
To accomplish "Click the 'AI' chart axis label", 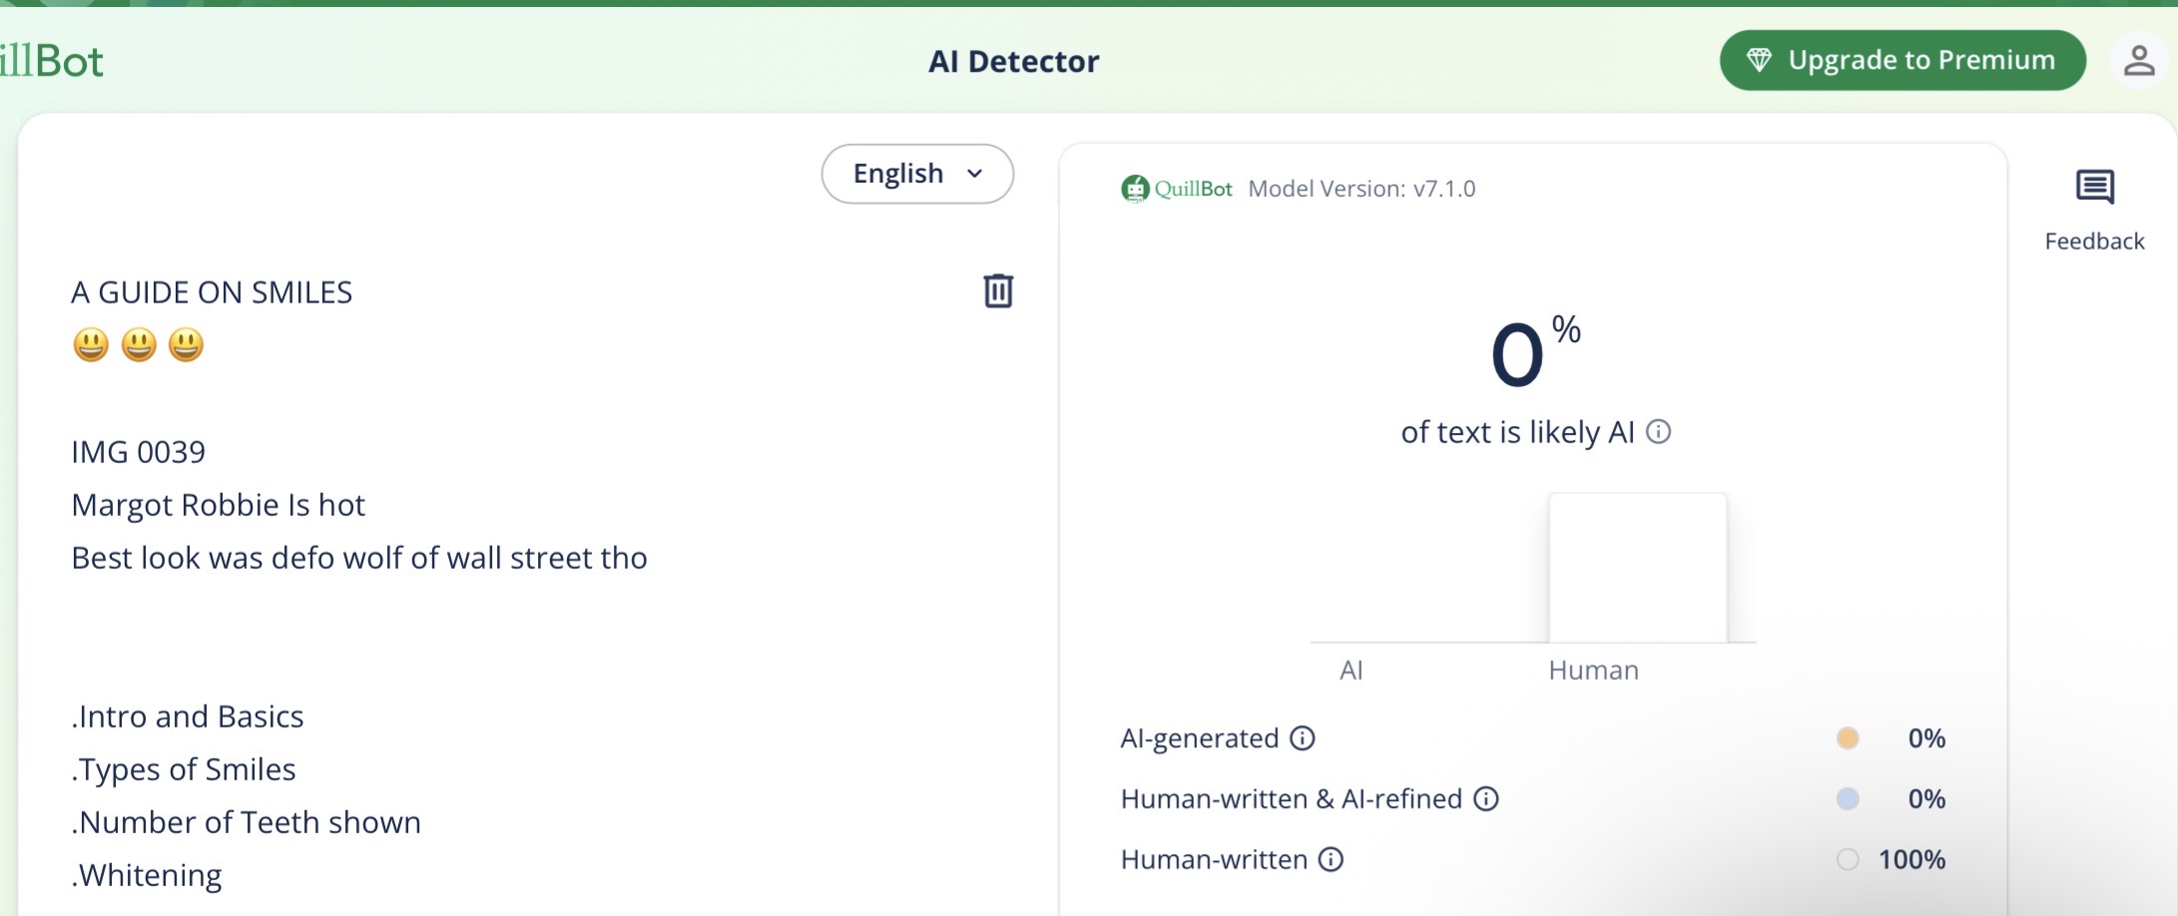I will [1352, 671].
